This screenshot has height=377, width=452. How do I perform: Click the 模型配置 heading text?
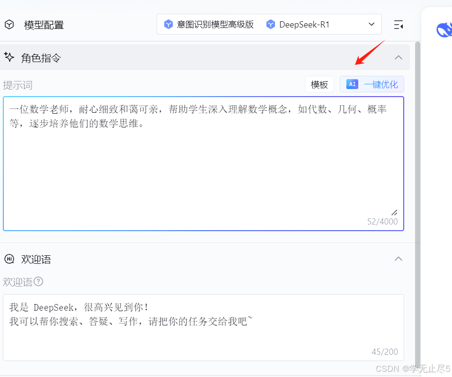44,25
